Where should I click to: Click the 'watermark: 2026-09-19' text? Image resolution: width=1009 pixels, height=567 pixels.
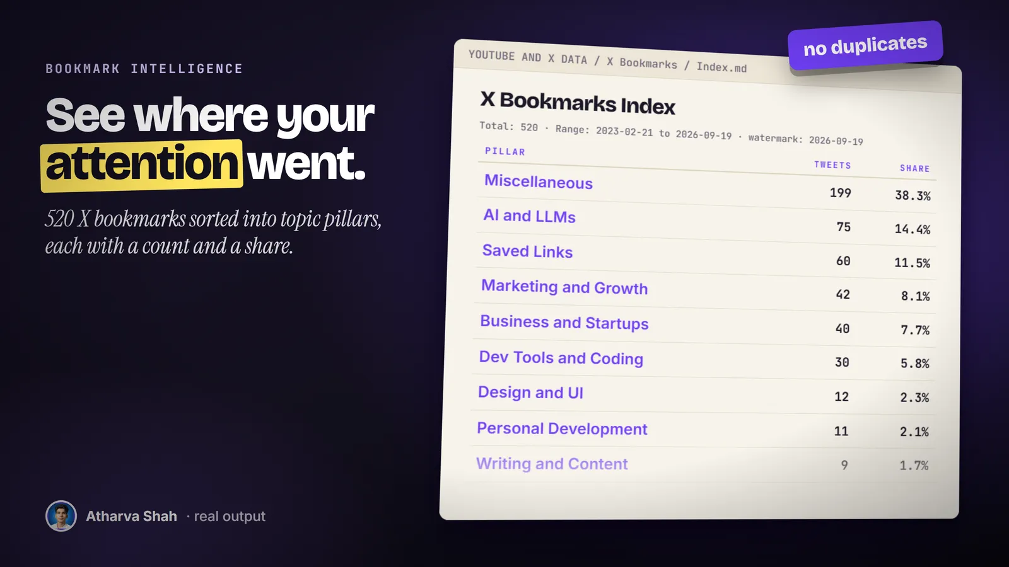point(805,139)
